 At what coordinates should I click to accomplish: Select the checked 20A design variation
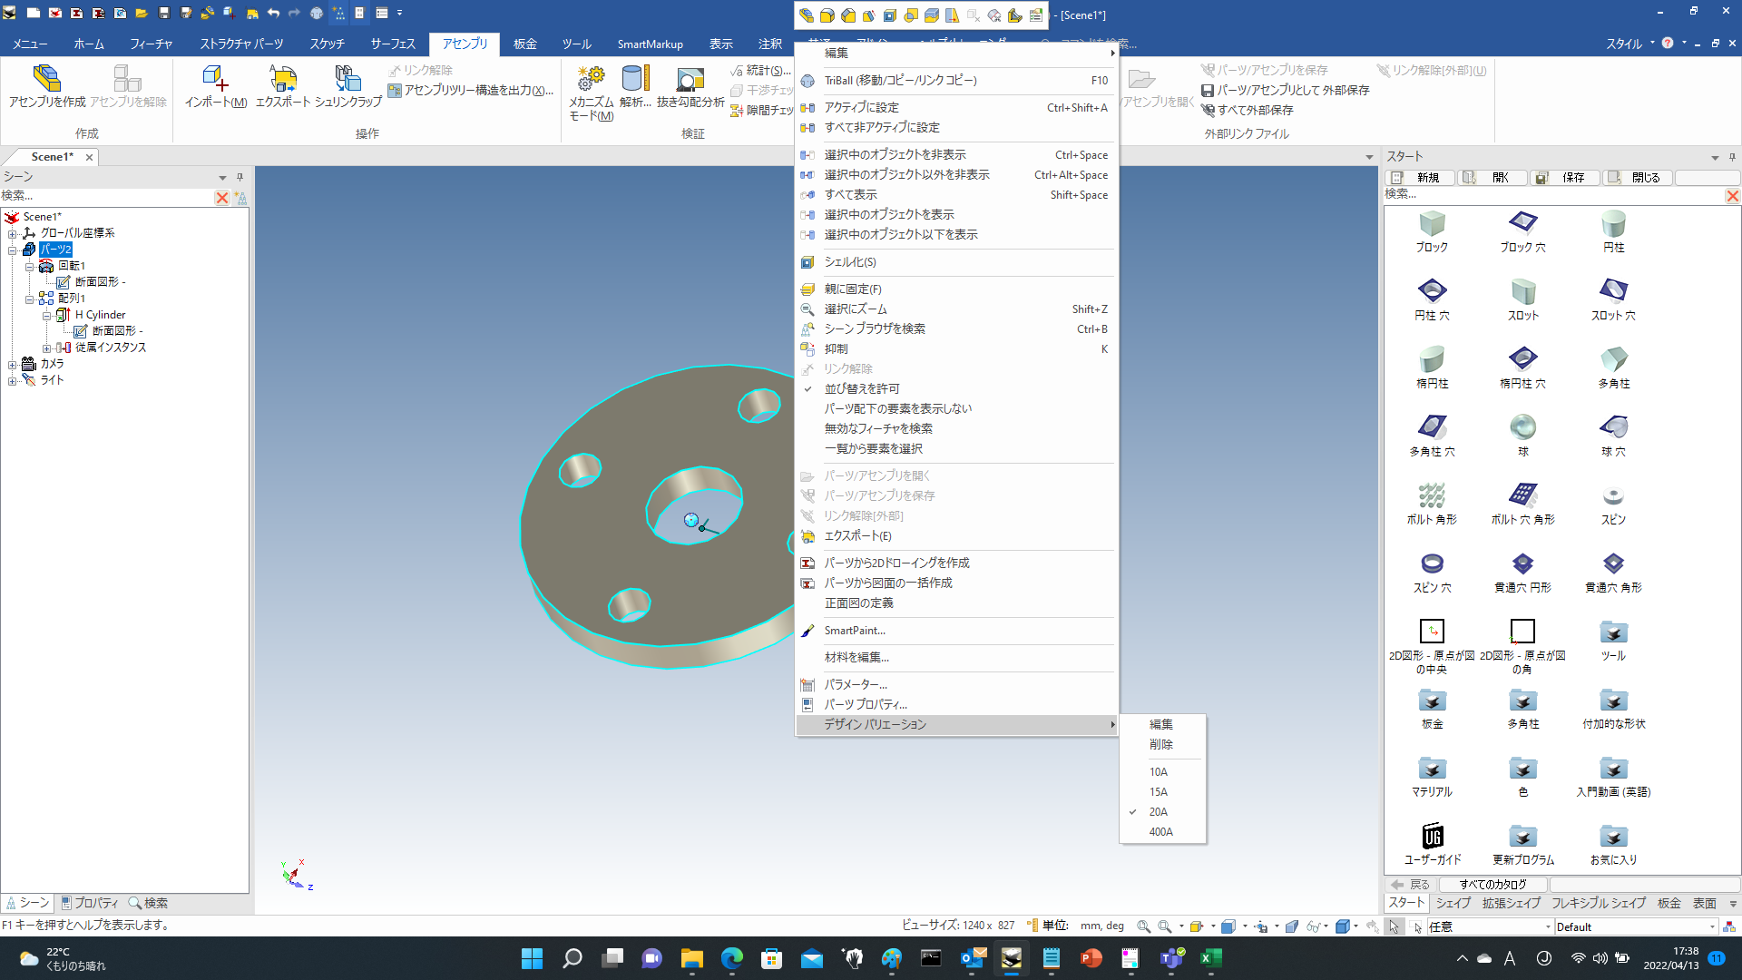1159,812
